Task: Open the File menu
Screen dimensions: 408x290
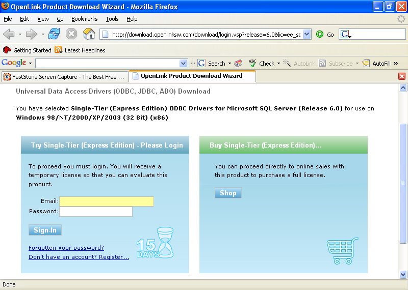Action: [x=8, y=19]
